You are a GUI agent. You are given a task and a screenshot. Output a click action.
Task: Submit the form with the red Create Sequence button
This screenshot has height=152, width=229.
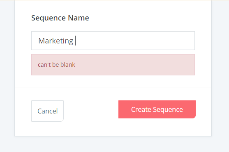(x=157, y=109)
